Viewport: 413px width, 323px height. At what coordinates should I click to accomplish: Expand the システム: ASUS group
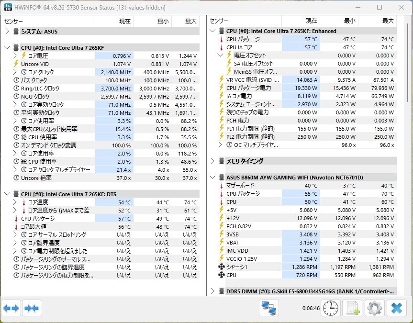coord(7,32)
